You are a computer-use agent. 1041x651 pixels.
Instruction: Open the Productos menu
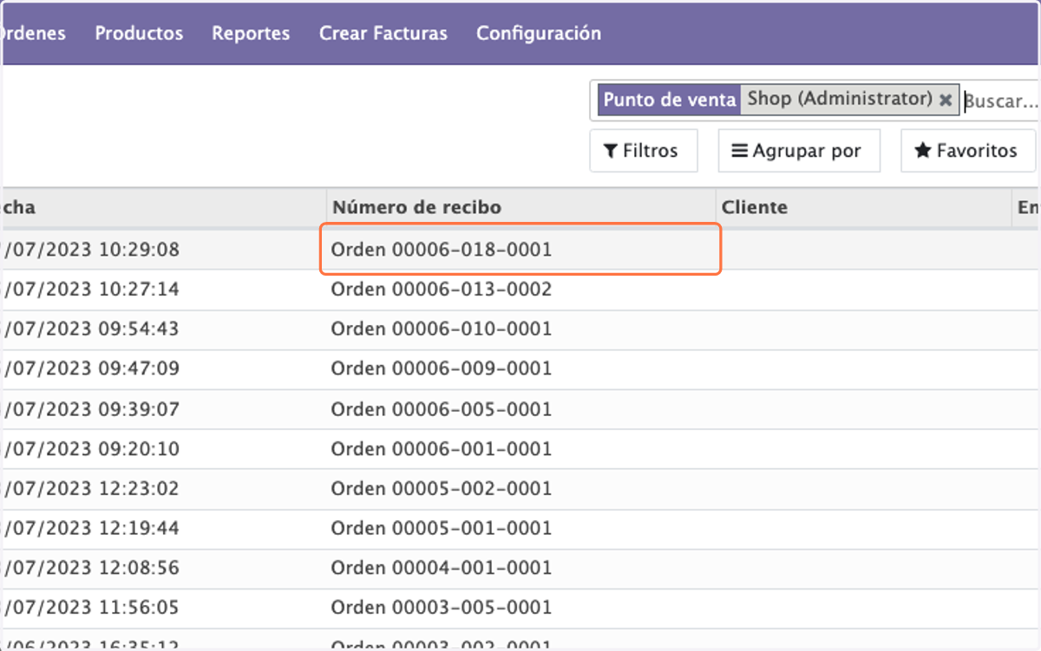139,33
